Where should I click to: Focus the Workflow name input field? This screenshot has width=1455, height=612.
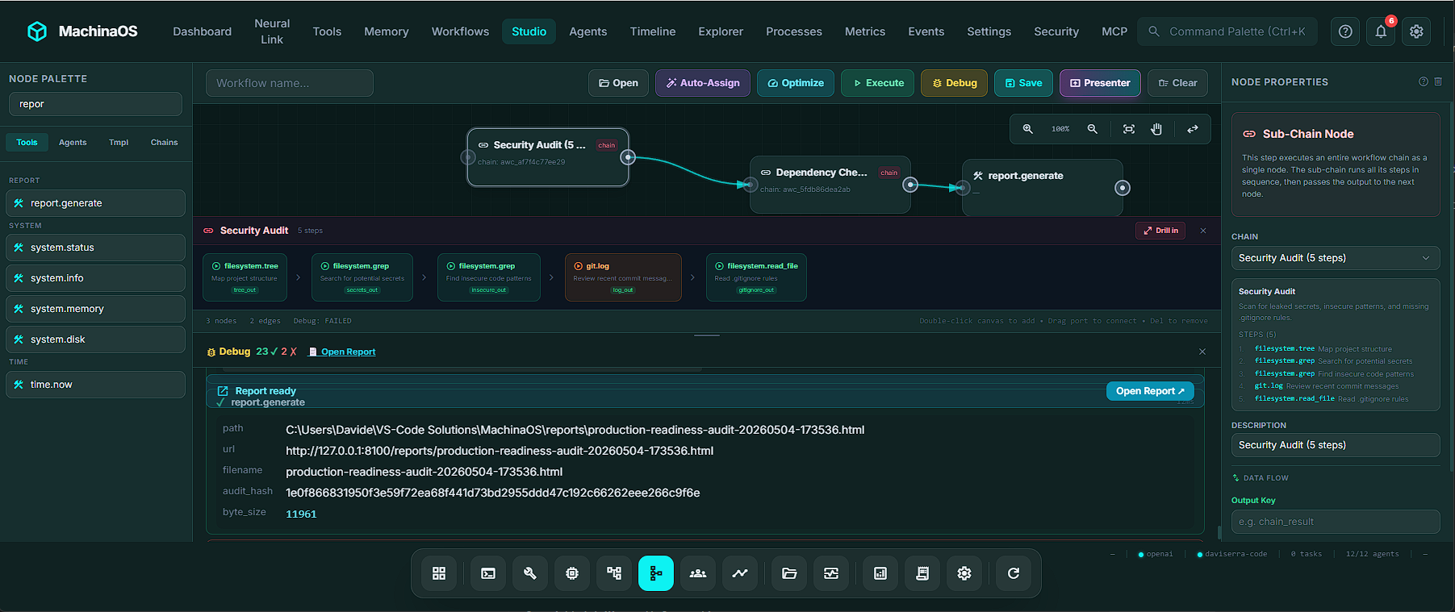(x=290, y=83)
